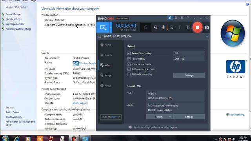
Task: Click the MPEG-4 video format box
Action: (175, 96)
